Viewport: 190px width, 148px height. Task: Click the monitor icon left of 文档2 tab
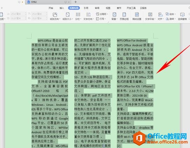(x=19, y=2)
